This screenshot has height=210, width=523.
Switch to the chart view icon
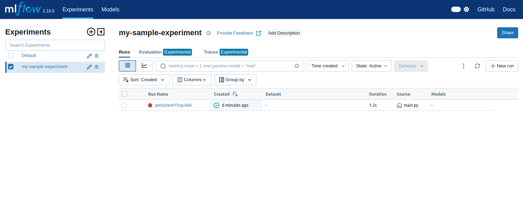click(x=144, y=66)
